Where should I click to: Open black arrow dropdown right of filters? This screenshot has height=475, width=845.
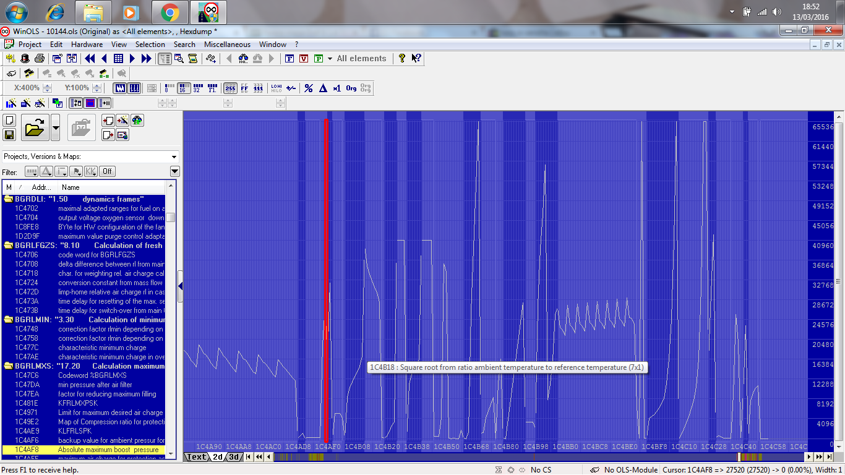(174, 171)
